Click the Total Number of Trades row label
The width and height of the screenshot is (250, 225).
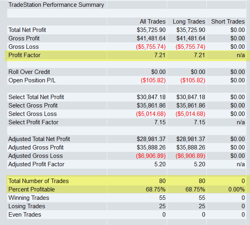[38, 181]
